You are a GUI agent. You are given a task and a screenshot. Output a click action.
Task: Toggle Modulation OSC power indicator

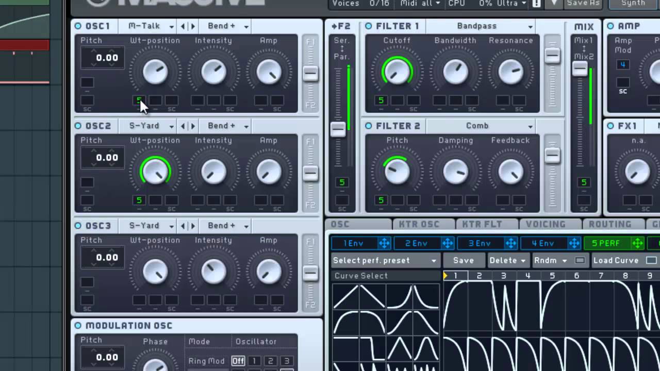pos(78,326)
